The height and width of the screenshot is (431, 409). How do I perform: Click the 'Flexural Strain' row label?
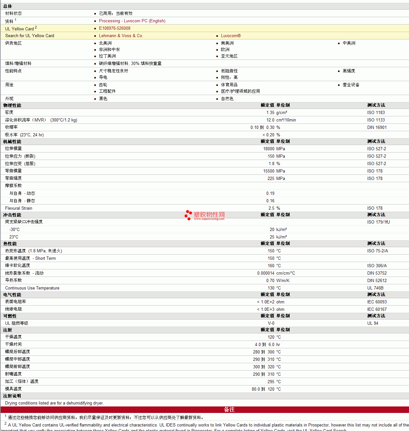pos(19,208)
